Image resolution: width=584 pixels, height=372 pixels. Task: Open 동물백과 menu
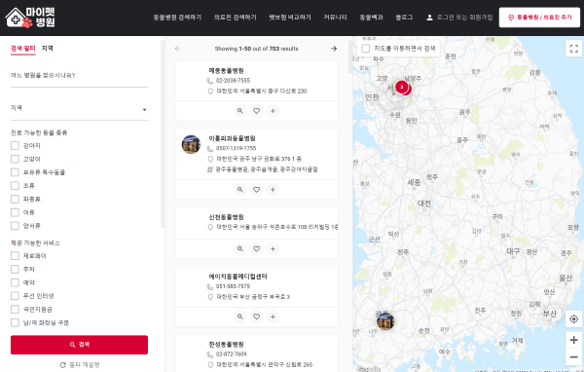[371, 18]
